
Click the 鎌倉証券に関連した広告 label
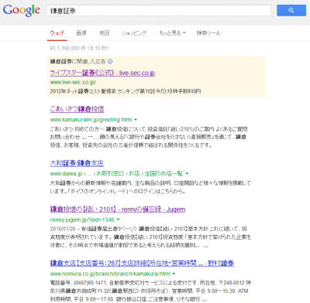click(77, 62)
